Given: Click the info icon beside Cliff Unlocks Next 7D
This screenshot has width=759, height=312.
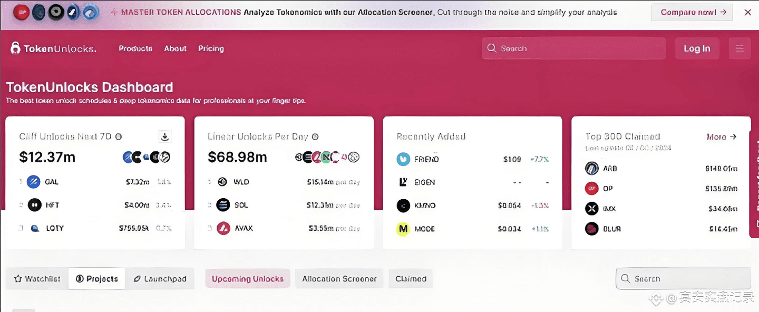Looking at the screenshot, I should [x=119, y=136].
